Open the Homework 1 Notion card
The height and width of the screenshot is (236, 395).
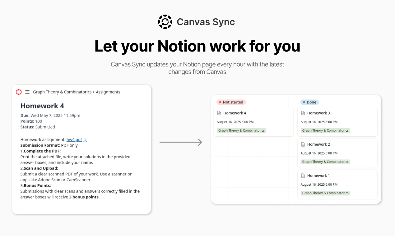click(337, 184)
